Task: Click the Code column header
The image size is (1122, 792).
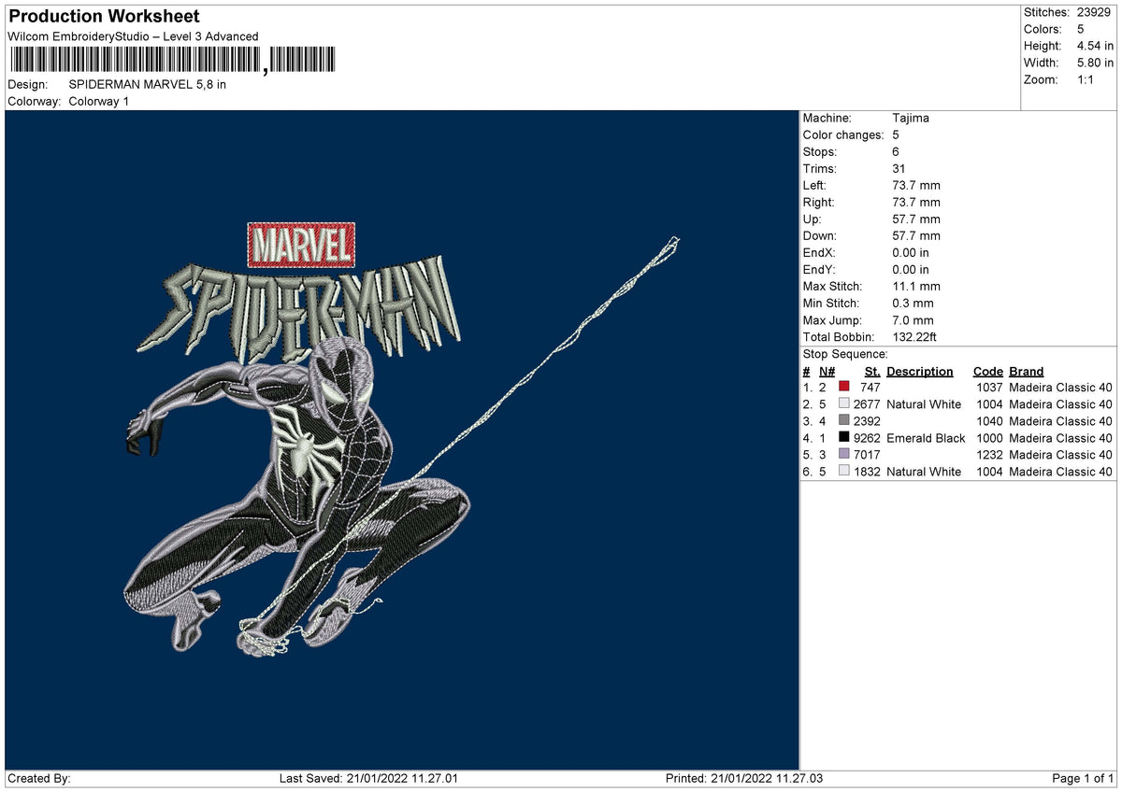Action: 988,371
